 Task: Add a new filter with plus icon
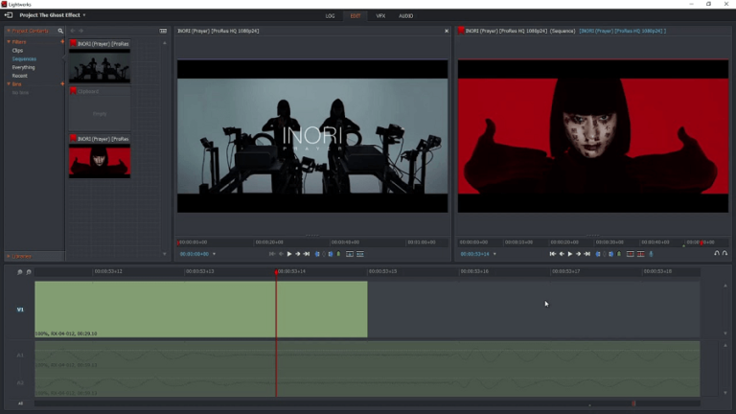(x=62, y=42)
